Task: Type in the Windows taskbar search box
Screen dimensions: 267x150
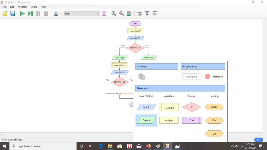Action: pos(43,146)
